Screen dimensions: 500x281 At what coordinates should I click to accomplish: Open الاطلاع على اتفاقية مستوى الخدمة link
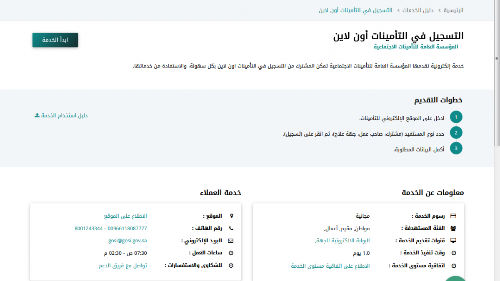(330, 266)
